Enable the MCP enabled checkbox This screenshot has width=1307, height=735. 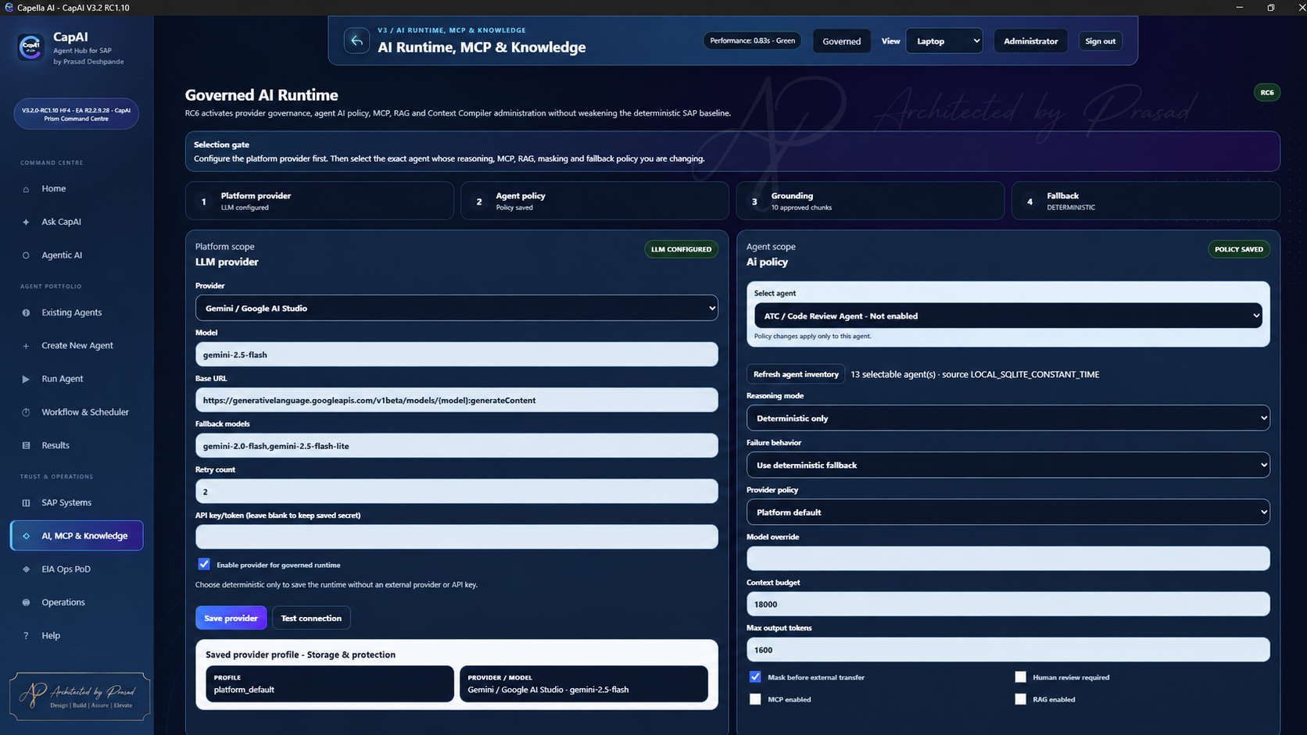755,699
